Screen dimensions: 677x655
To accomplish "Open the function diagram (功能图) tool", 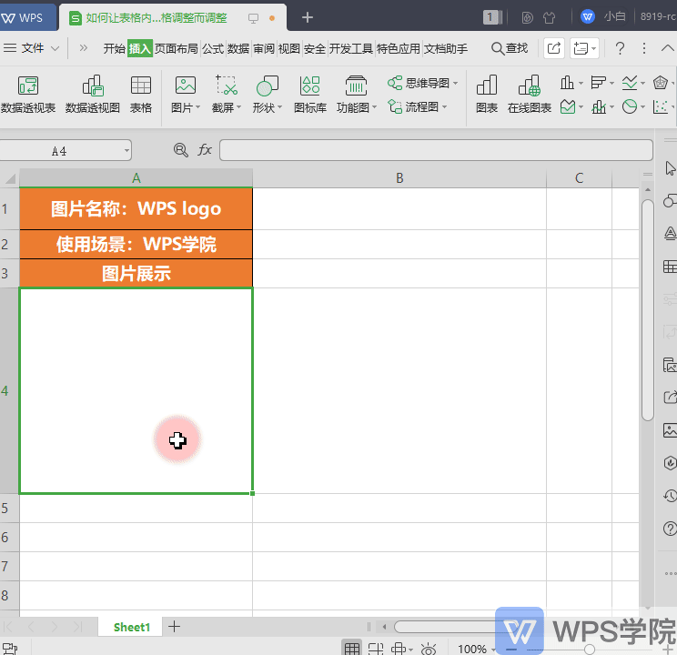I will (356, 94).
